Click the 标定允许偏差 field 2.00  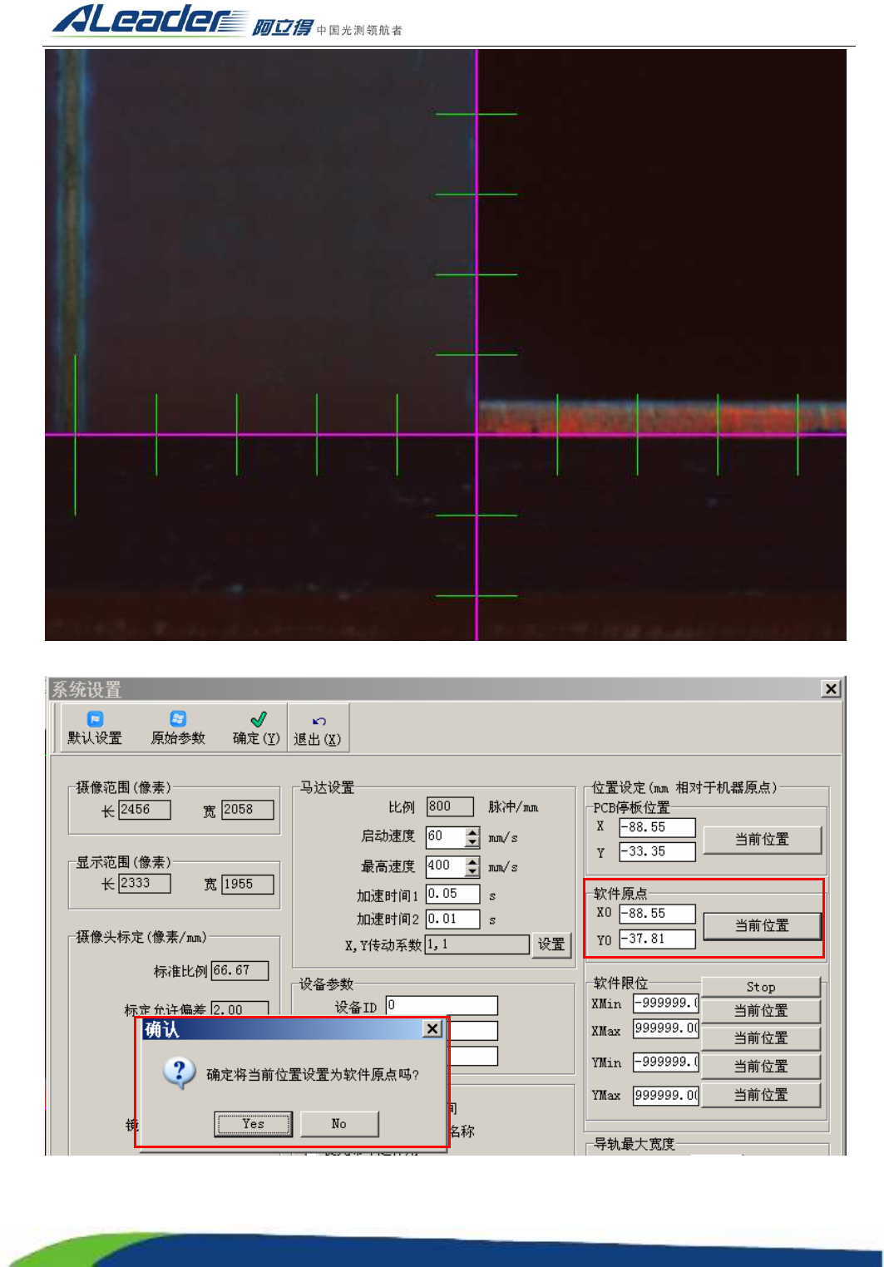click(240, 1008)
